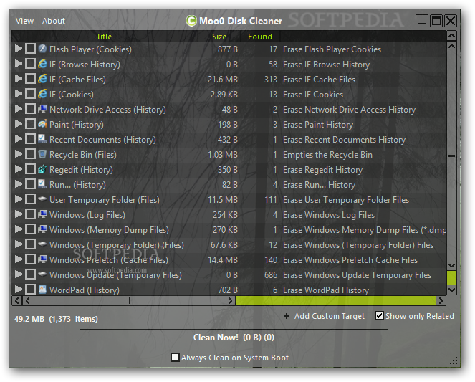
Task: Open the View menu
Action: click(x=24, y=21)
